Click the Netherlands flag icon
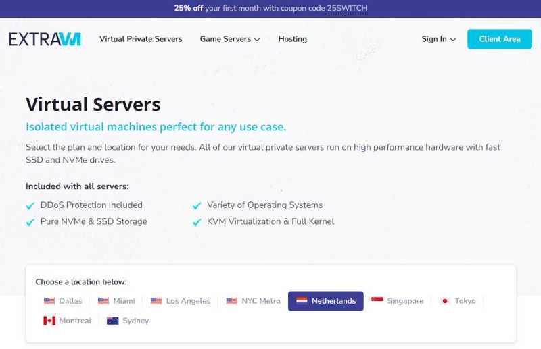Viewport: 541px width, 349px height. 302,301
